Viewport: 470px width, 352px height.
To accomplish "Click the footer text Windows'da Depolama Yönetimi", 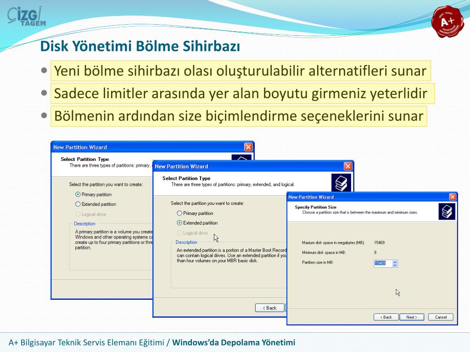I will click(x=234, y=342).
